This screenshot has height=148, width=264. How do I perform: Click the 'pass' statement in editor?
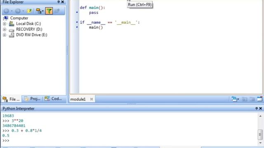(94, 13)
